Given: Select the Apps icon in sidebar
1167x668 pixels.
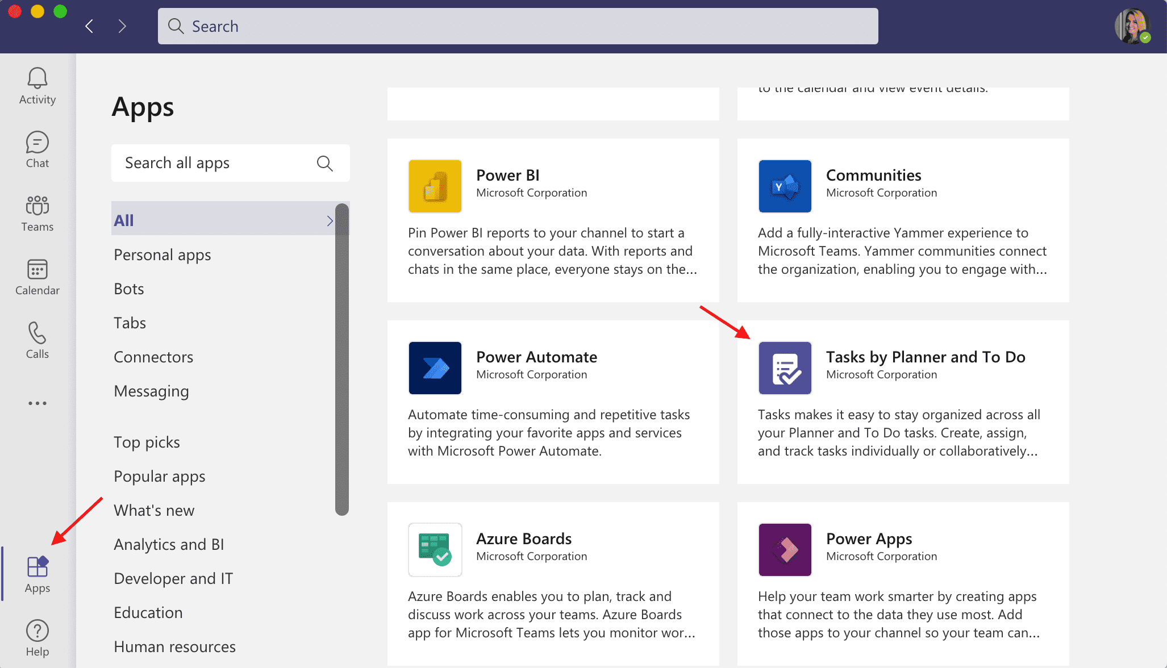Looking at the screenshot, I should click(x=37, y=573).
